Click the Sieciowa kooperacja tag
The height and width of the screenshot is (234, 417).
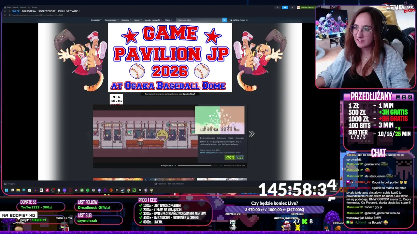[x=208, y=138]
